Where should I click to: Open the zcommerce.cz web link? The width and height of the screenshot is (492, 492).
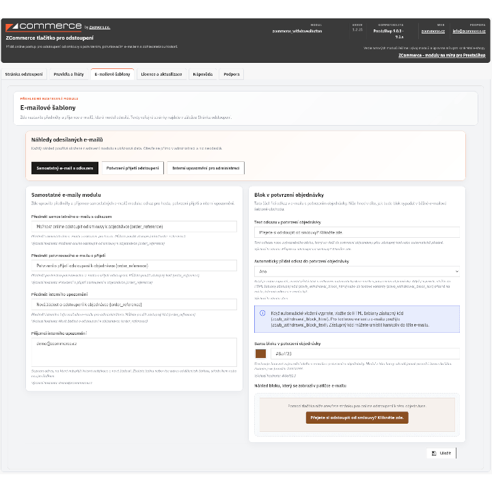pyautogui.click(x=433, y=31)
